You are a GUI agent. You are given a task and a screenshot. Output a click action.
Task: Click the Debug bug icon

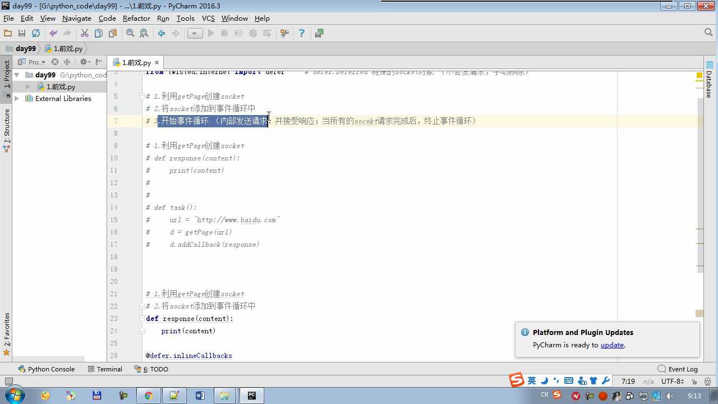point(225,34)
